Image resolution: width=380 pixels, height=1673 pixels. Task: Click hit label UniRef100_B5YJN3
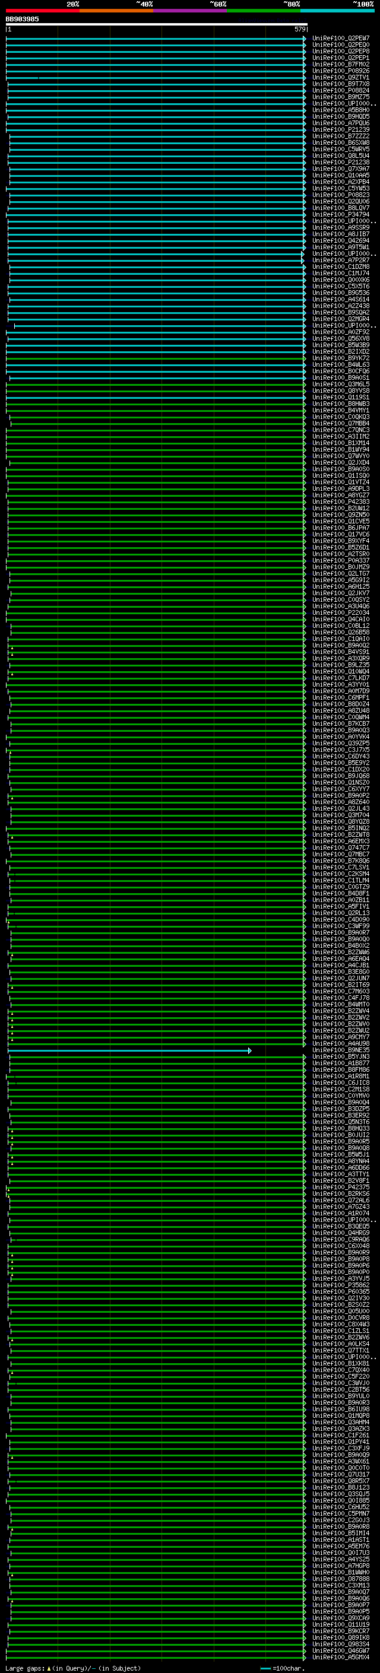click(341, 1056)
